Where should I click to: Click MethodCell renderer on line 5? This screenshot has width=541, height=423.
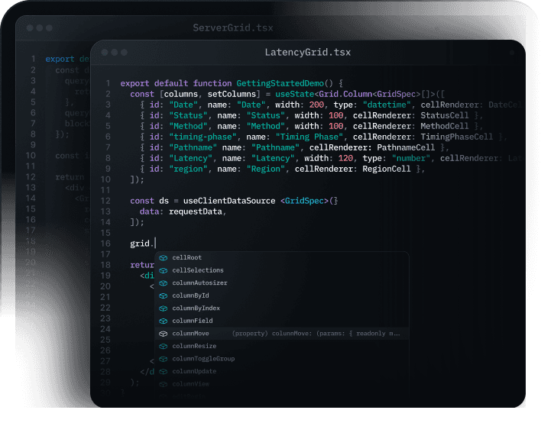[x=445, y=126]
